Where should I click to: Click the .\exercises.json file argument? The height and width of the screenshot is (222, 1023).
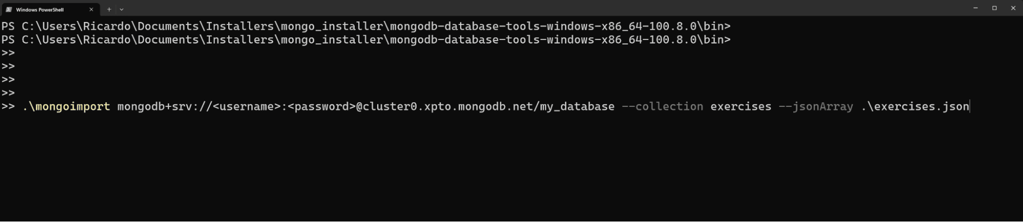point(915,106)
